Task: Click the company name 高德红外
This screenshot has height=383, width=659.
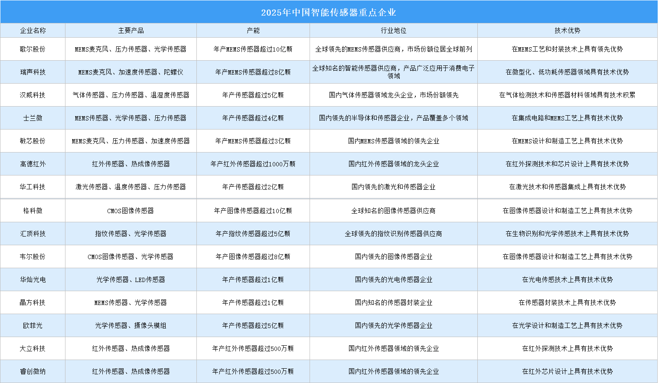Action: (x=33, y=164)
